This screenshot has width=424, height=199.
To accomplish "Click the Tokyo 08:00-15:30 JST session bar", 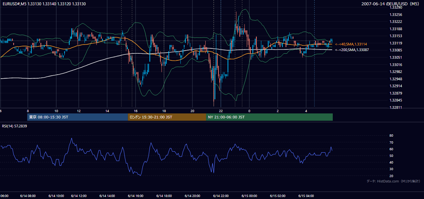I will point(78,117).
